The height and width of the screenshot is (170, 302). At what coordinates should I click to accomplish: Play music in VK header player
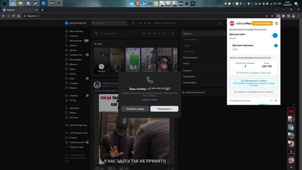tap(145, 23)
